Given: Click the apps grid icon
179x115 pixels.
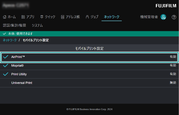Looking at the screenshot, I should click(x=23, y=17).
